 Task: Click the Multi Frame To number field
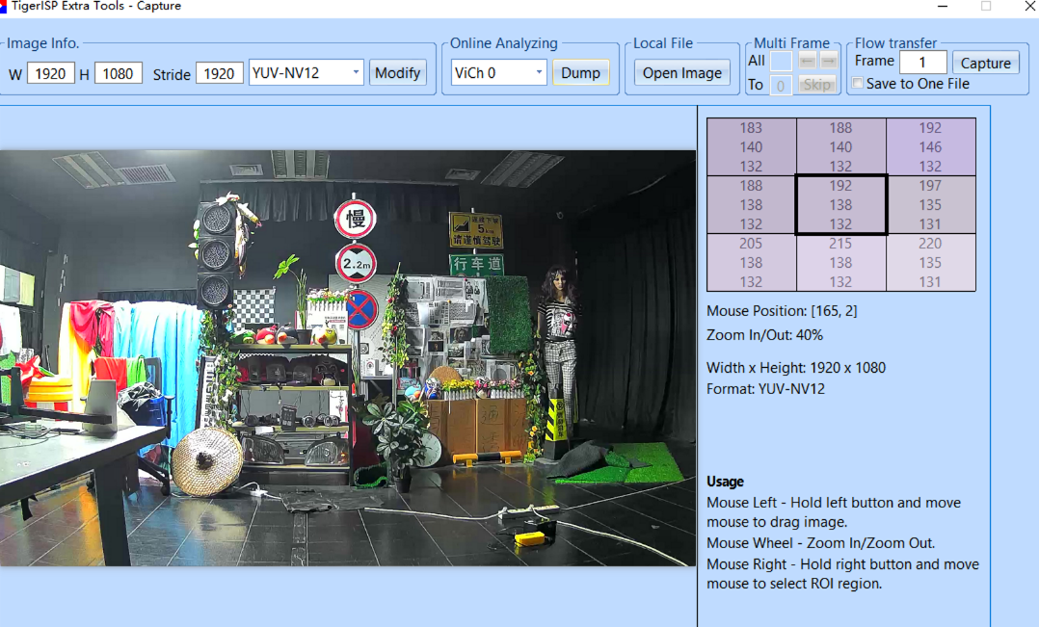pyautogui.click(x=781, y=85)
